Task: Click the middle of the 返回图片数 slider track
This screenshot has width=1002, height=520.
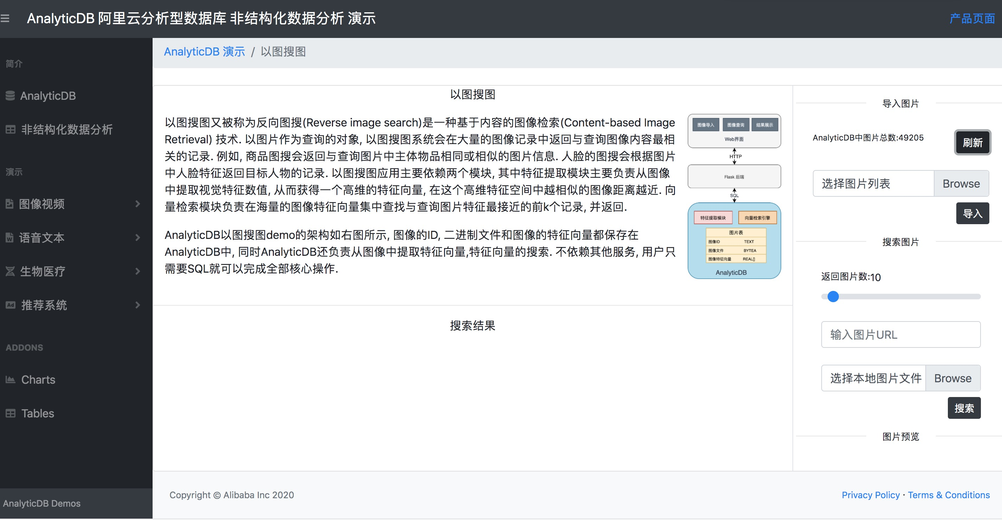Action: [x=901, y=296]
